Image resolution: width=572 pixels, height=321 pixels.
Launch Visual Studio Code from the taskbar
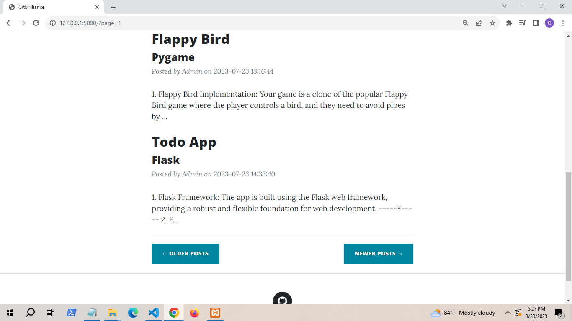[153, 313]
